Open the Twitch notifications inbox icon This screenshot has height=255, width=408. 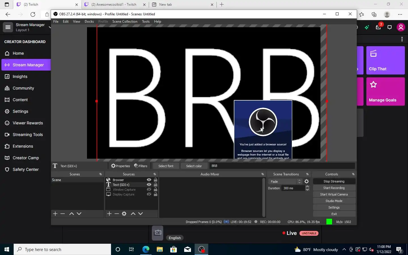tap(378, 27)
